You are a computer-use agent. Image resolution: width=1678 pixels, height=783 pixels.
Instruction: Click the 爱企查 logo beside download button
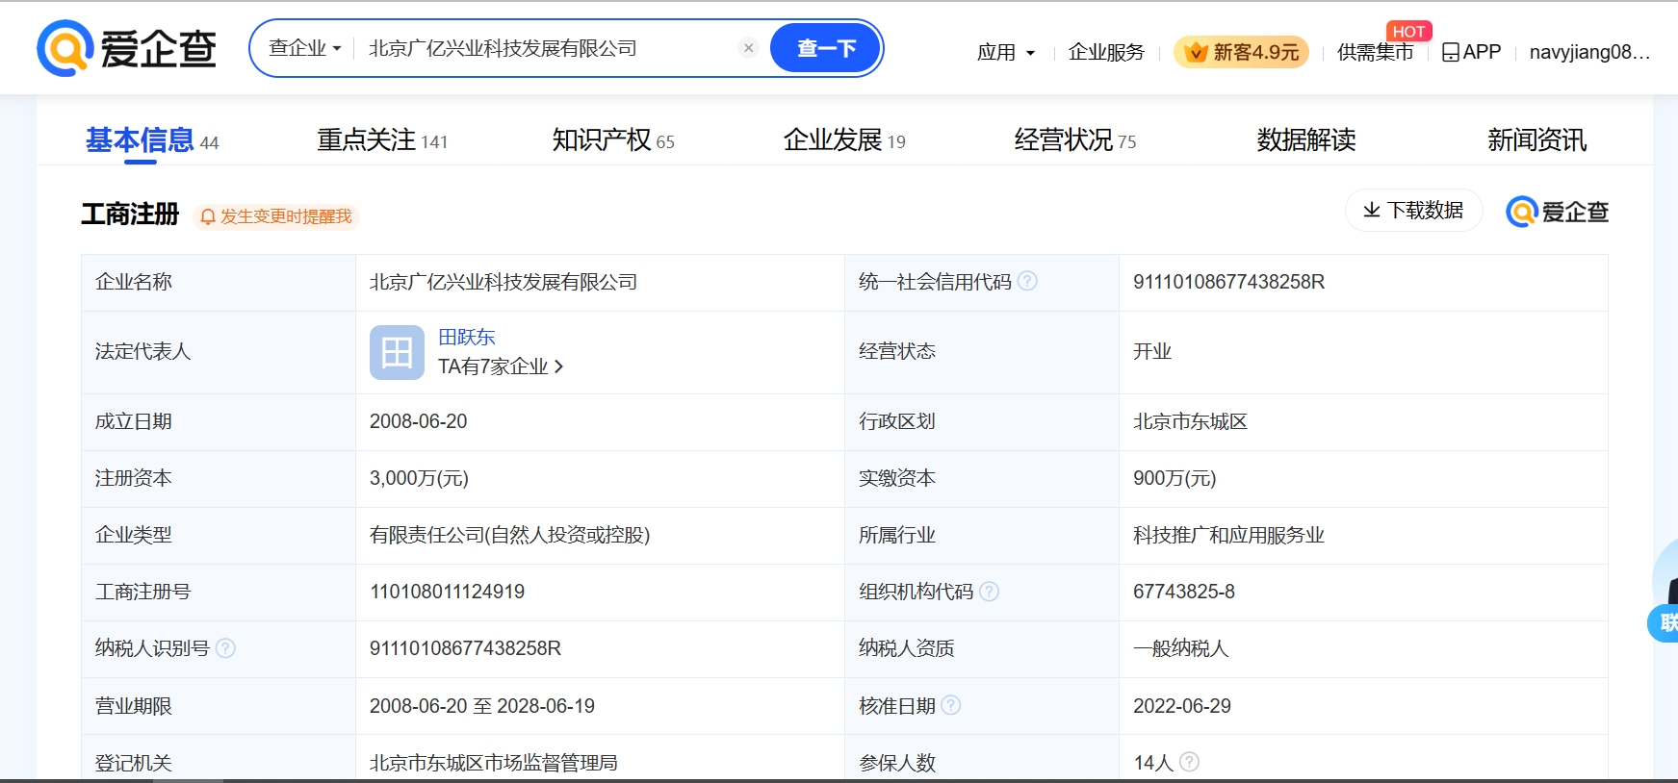click(1558, 212)
